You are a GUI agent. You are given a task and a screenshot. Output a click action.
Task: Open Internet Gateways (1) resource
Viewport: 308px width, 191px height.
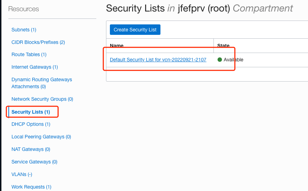click(x=35, y=67)
